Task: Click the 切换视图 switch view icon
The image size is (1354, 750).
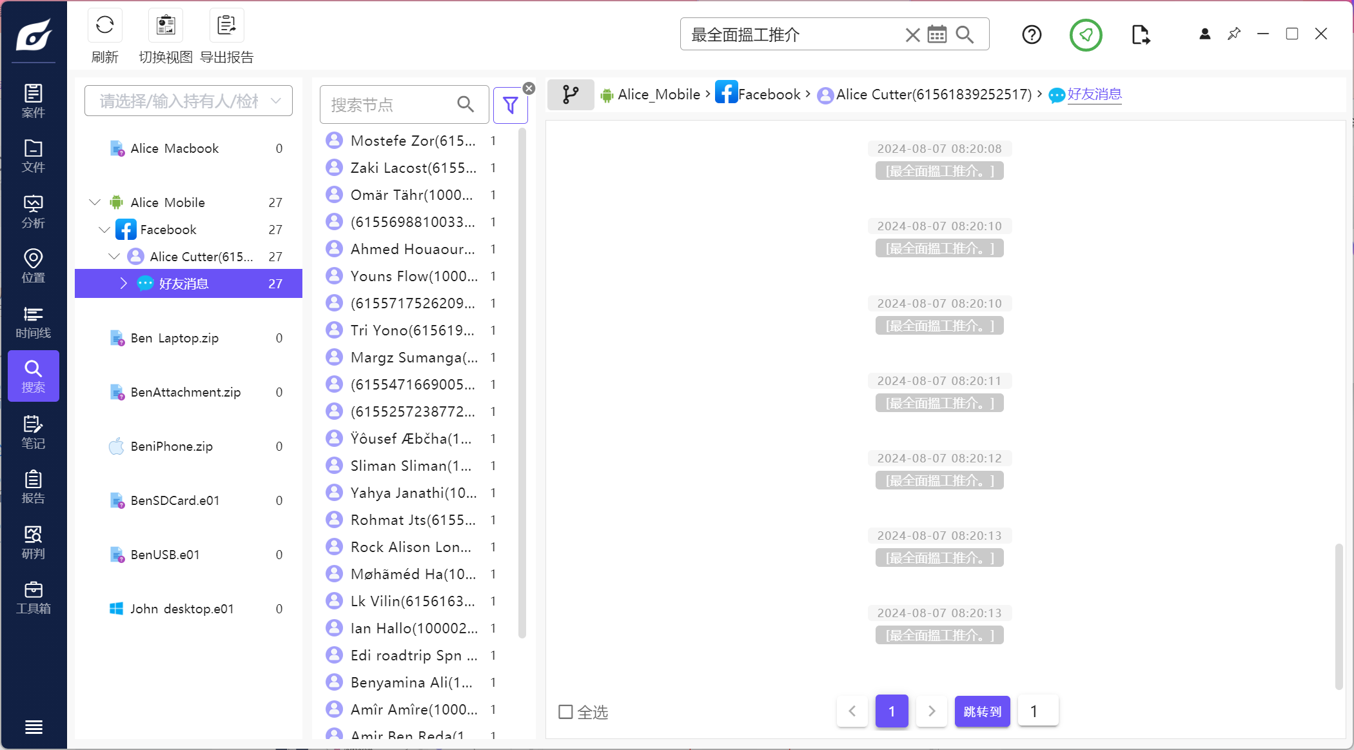Action: tap(166, 26)
